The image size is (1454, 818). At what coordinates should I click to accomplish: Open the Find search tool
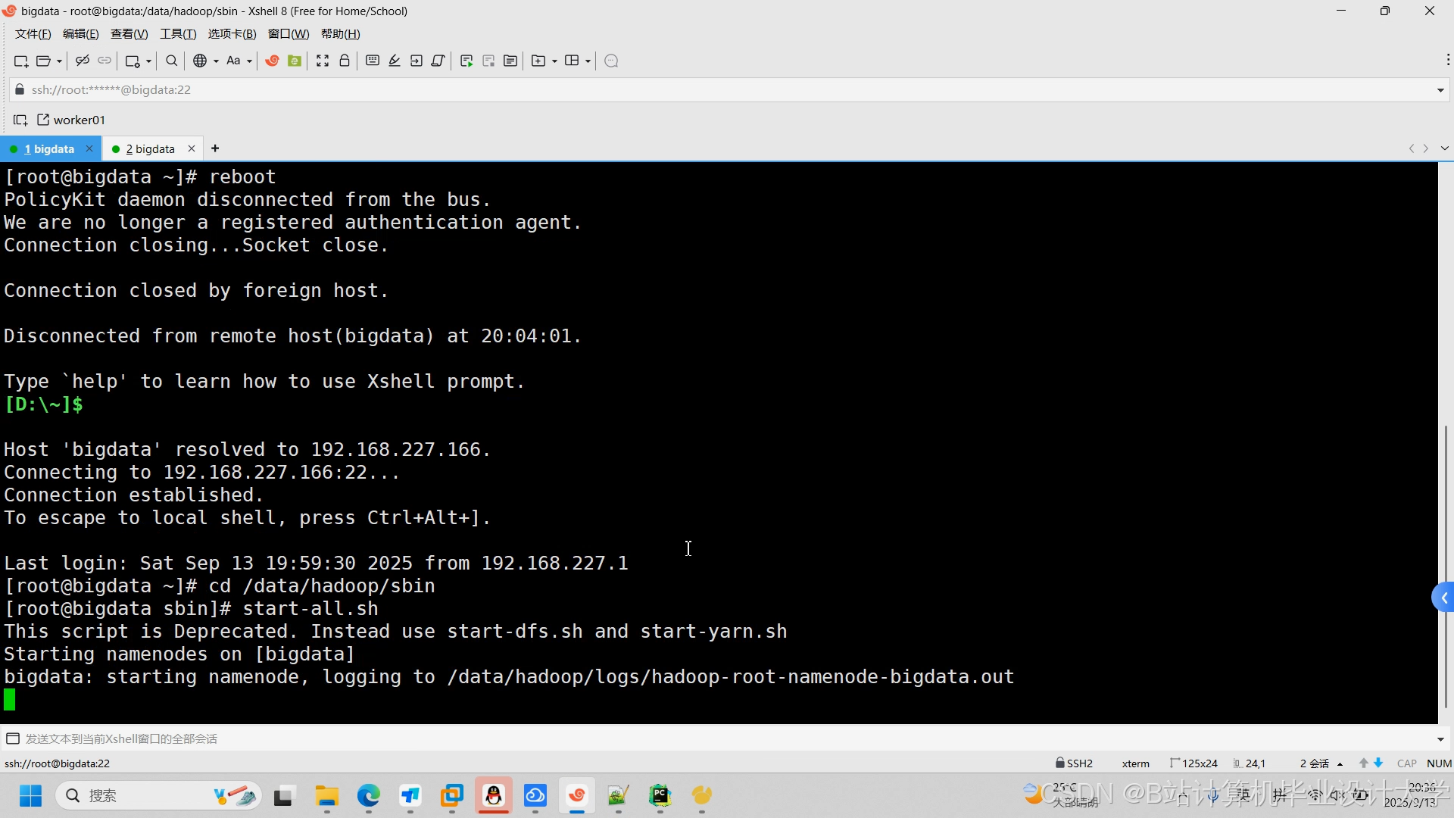[171, 61]
